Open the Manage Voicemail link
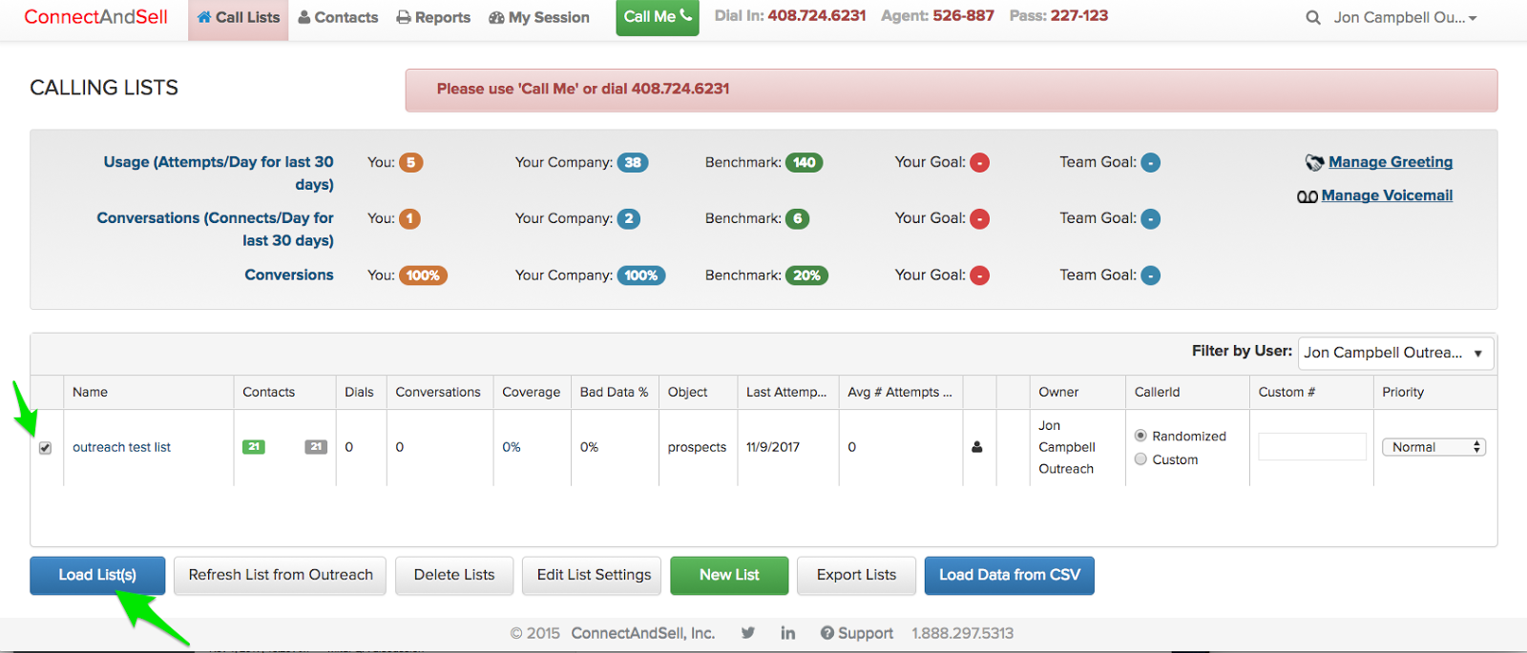The width and height of the screenshot is (1527, 653). [1387, 195]
